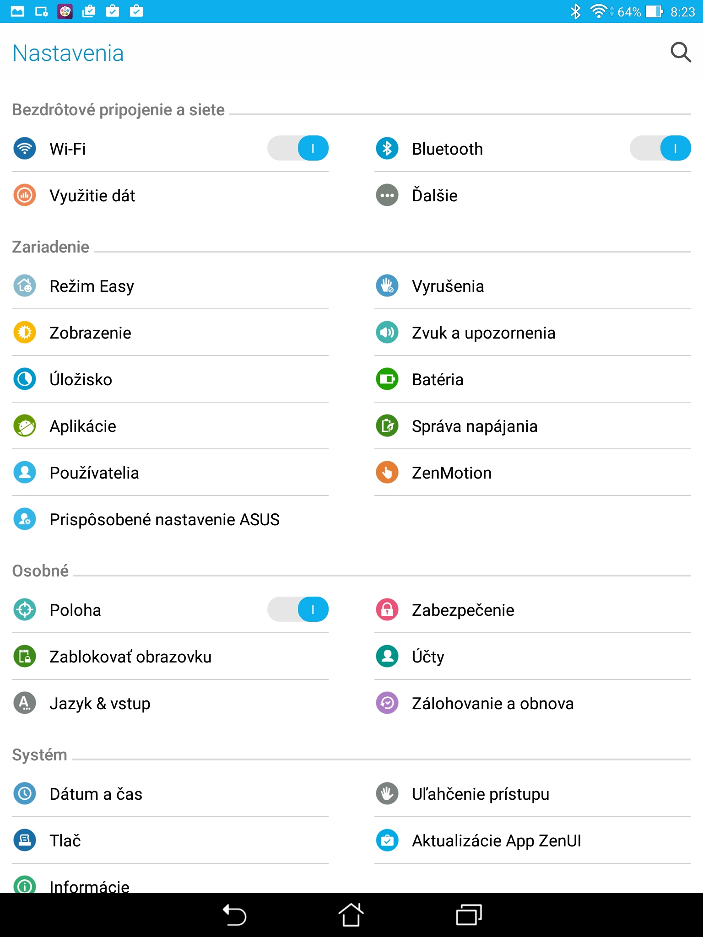
Task: Tap the Batéria battery icon
Action: click(387, 379)
